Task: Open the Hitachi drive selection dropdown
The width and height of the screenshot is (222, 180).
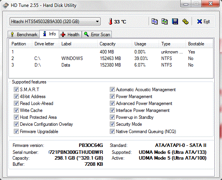Action: [55, 22]
